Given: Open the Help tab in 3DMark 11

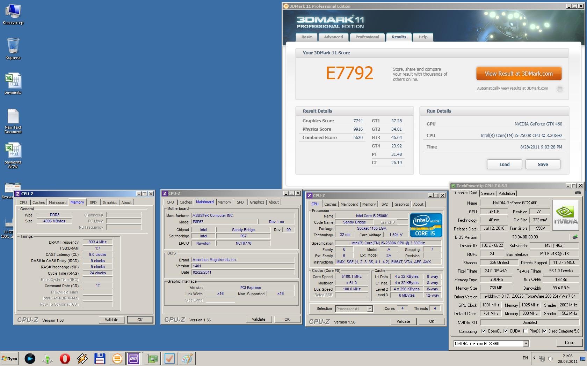Looking at the screenshot, I should [x=423, y=37].
